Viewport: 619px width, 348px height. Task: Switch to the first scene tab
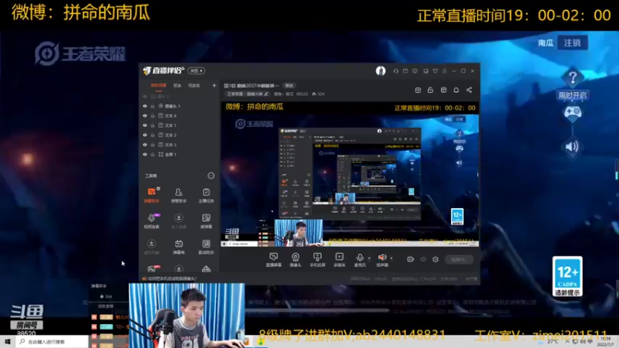click(159, 85)
